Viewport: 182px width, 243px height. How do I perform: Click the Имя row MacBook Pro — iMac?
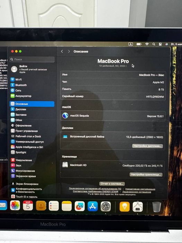[113, 75]
